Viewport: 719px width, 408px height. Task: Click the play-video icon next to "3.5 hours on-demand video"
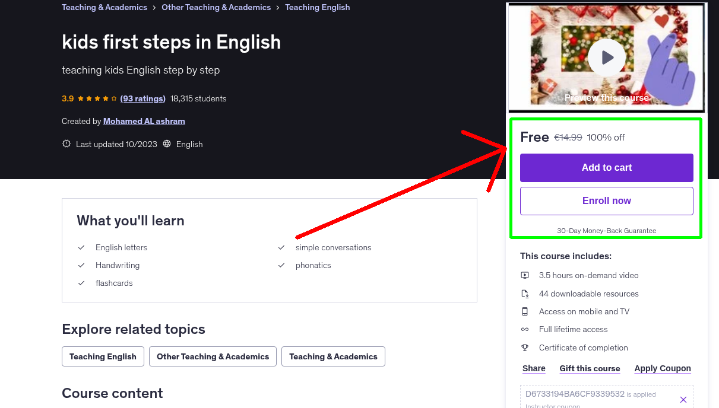[x=525, y=275]
